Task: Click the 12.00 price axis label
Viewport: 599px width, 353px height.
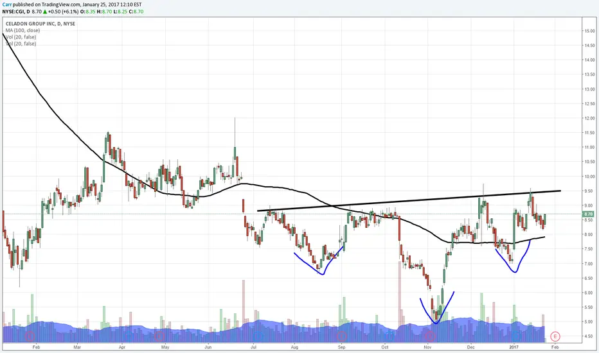Action: click(589, 118)
